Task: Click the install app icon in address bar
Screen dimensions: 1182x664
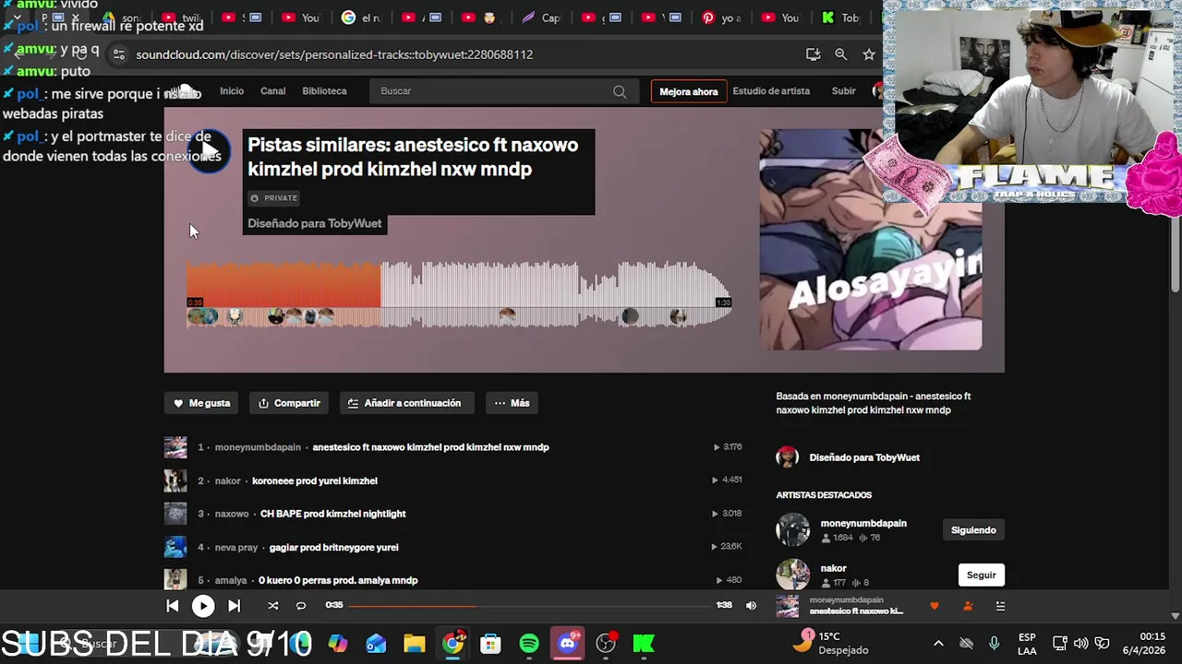Action: [x=813, y=54]
